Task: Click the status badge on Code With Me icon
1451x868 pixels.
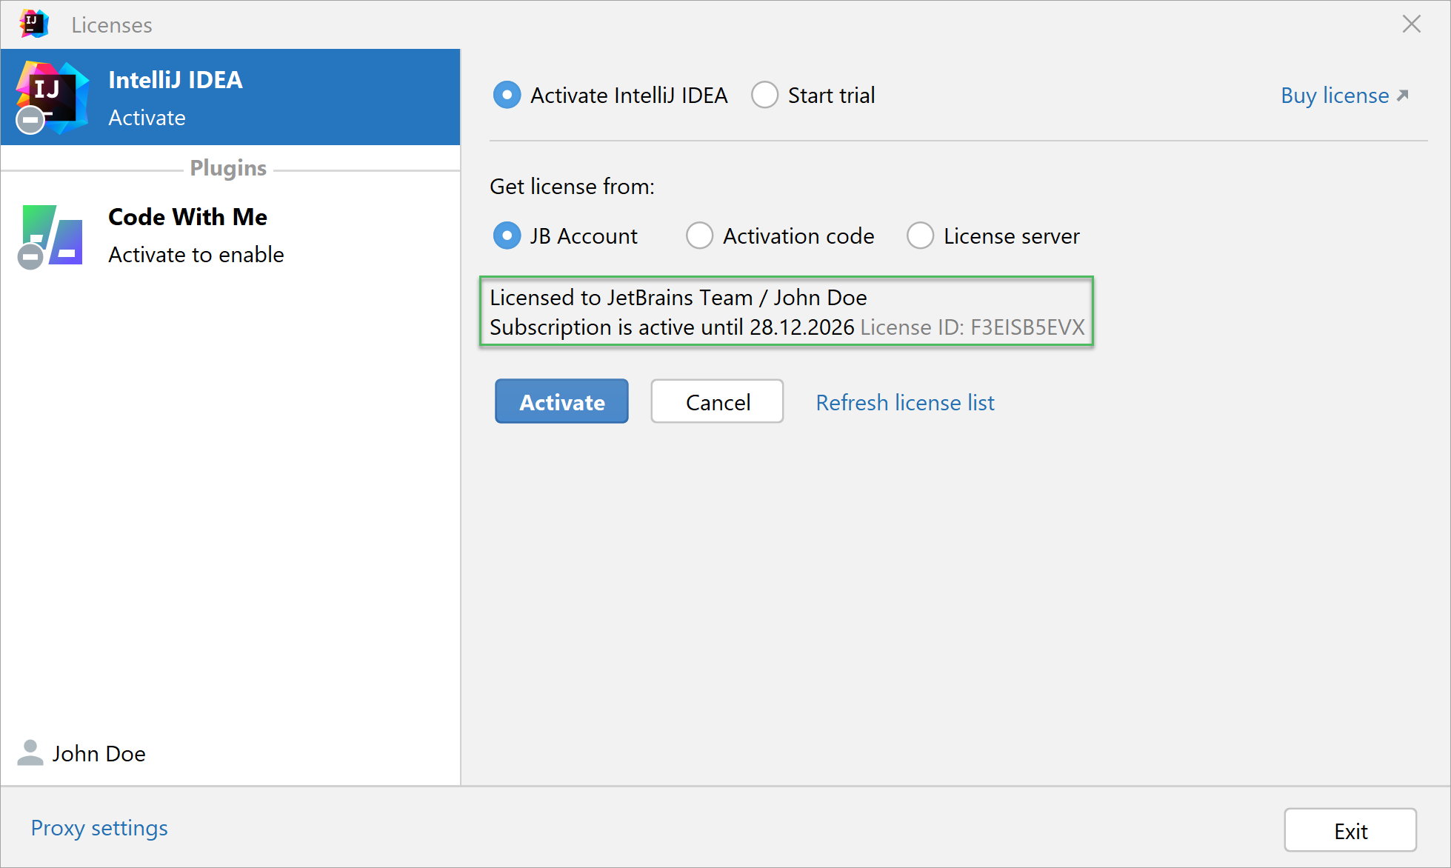Action: coord(30,257)
